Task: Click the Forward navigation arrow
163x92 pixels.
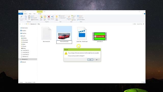Action: 22,24
